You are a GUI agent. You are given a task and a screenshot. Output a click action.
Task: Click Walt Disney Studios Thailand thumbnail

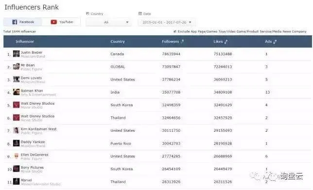coord(17,117)
